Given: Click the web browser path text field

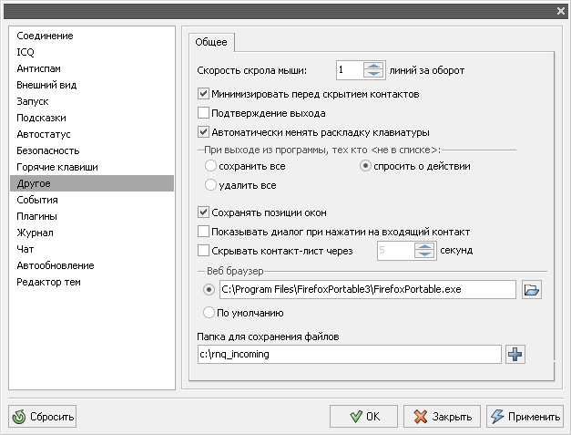Looking at the screenshot, I should pos(367,289).
